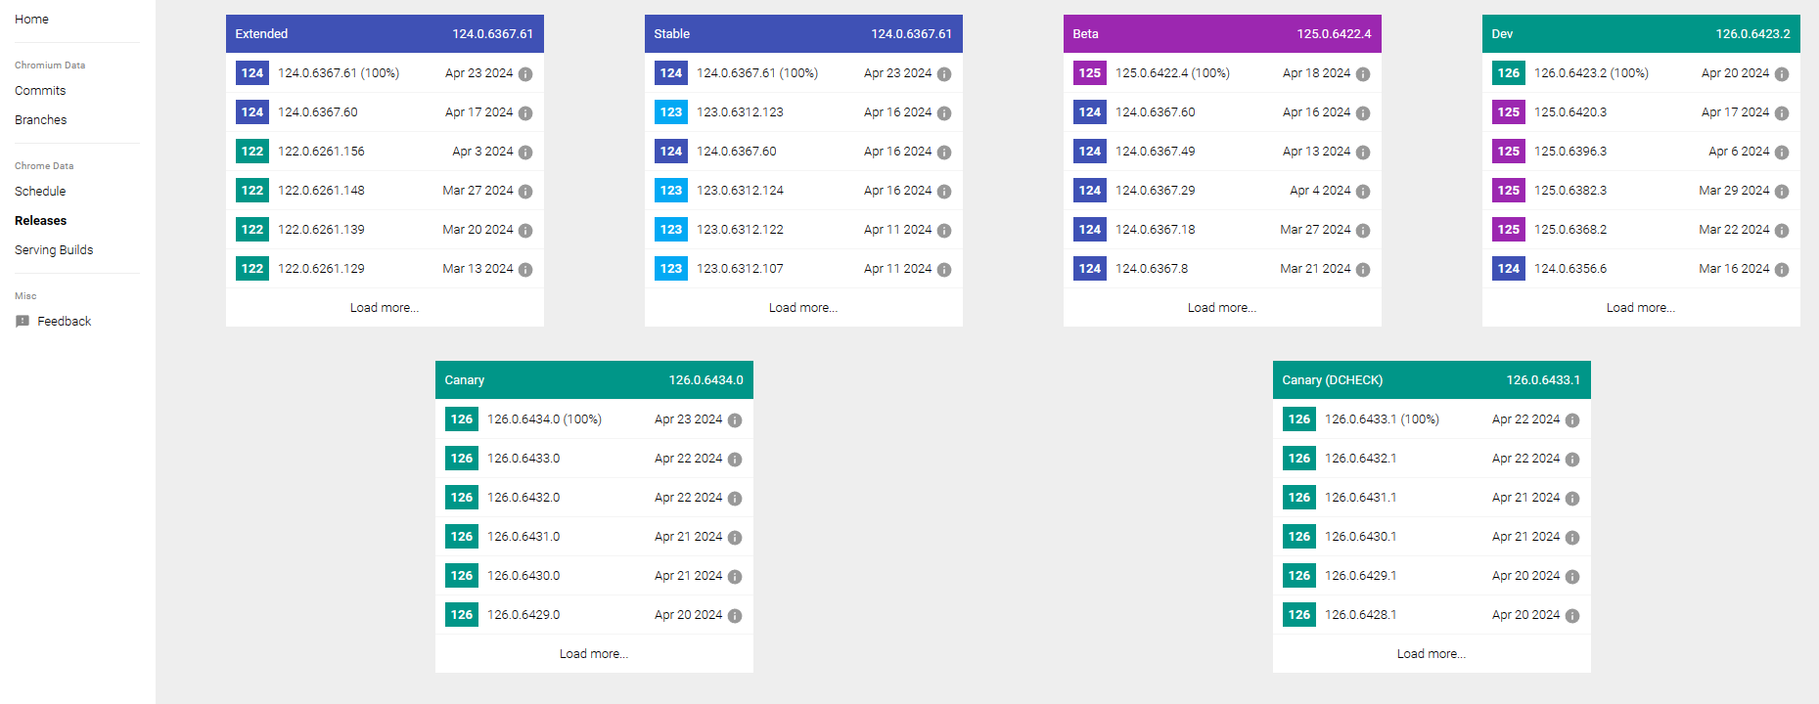Open Serving Builds page
The width and height of the screenshot is (1819, 704).
[54, 250]
